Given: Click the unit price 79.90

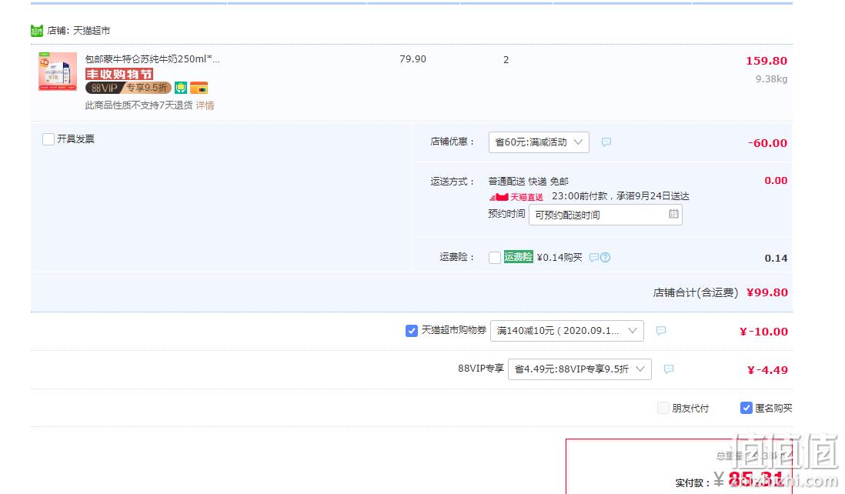Looking at the screenshot, I should pyautogui.click(x=412, y=58).
